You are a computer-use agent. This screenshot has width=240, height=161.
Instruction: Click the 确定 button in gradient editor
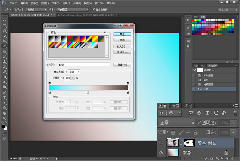pyautogui.click(x=122, y=34)
